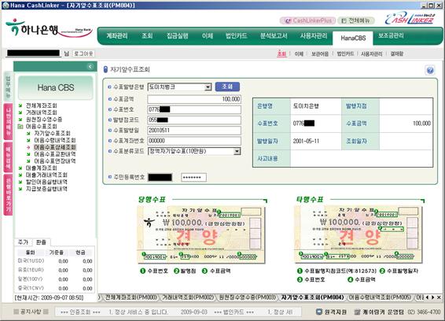Click 로그아웃 logout button
Image resolution: width=445 pixels, height=321 pixels.
[83, 53]
